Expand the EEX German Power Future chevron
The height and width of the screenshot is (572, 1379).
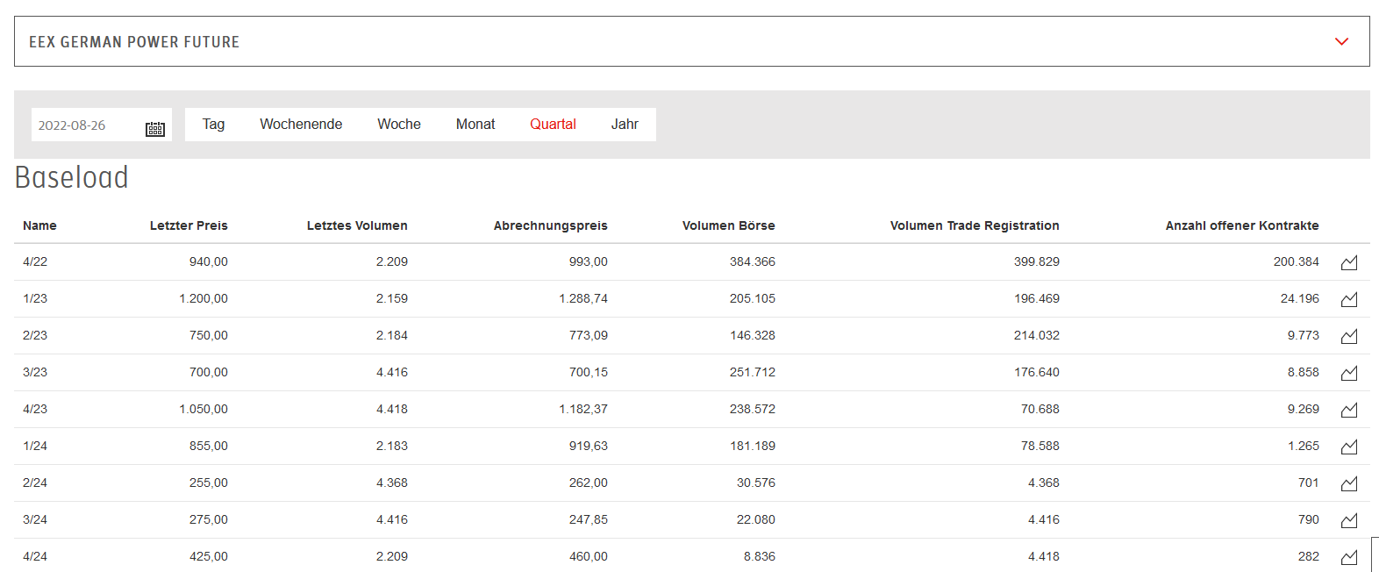(1341, 41)
